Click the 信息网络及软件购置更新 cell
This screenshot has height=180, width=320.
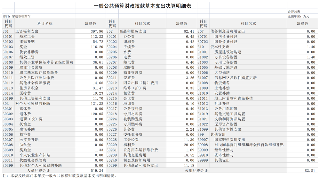[236, 78]
